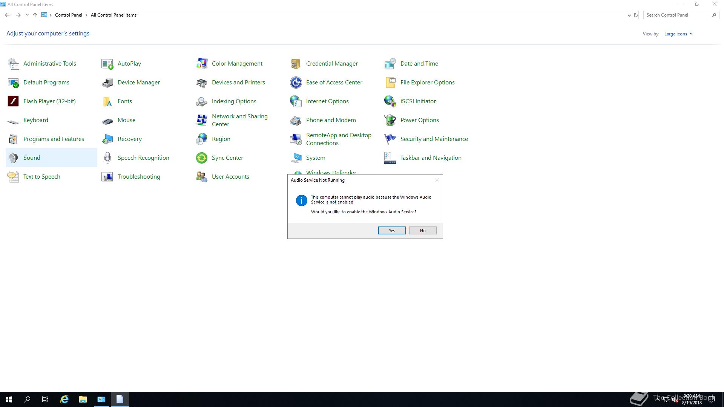The image size is (724, 407).
Task: Open the Windows Defender link
Action: point(331,172)
